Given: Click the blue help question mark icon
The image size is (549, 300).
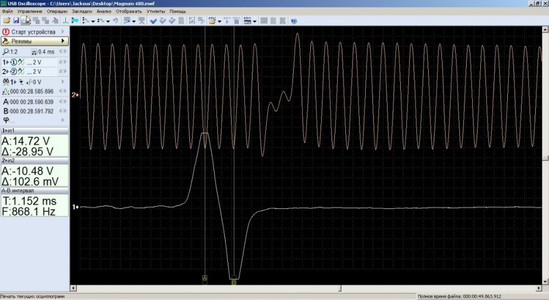Looking at the screenshot, I should pos(294,21).
